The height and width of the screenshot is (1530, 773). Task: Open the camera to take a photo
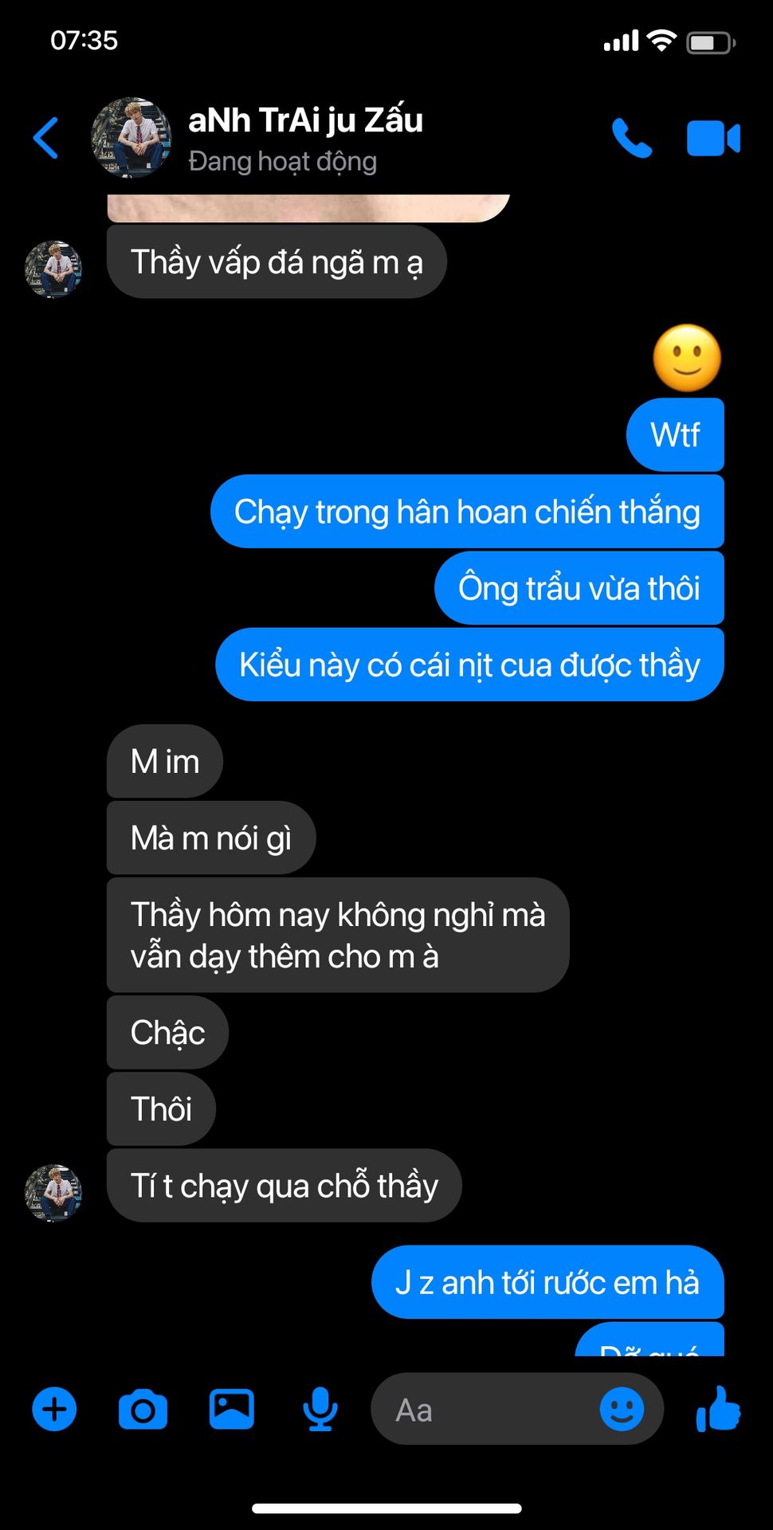pyautogui.click(x=143, y=1409)
